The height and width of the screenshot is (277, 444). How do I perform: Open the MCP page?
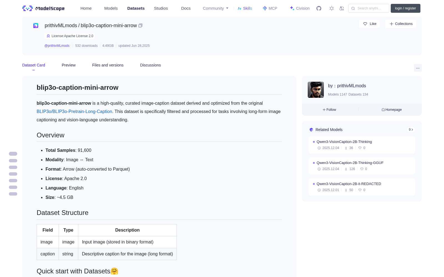[270, 8]
